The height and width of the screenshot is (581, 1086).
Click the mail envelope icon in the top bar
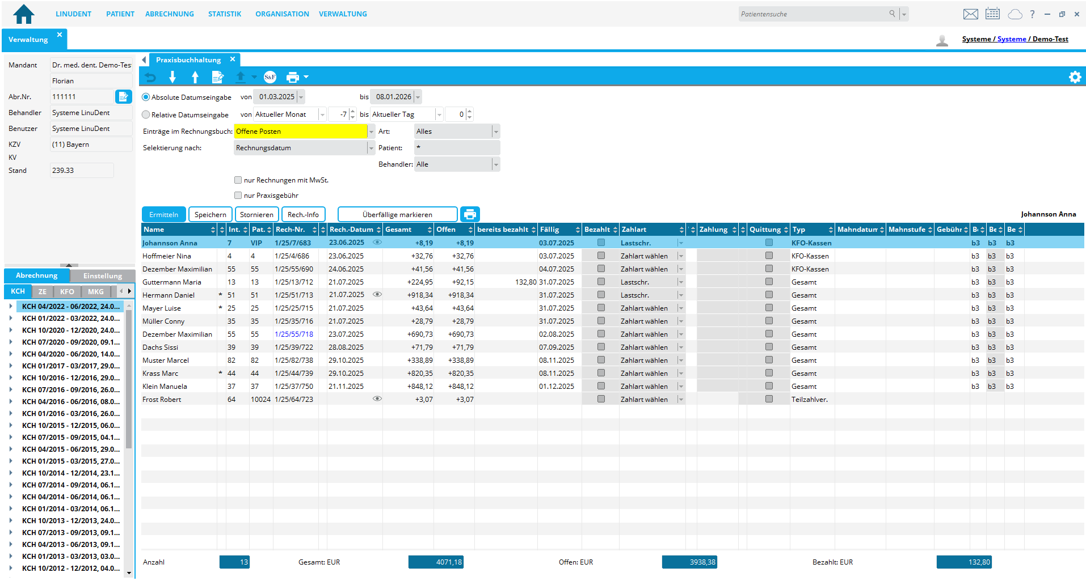(x=970, y=13)
